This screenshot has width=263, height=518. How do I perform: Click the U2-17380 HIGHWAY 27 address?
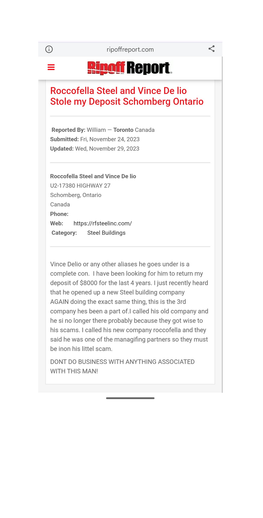tap(80, 186)
